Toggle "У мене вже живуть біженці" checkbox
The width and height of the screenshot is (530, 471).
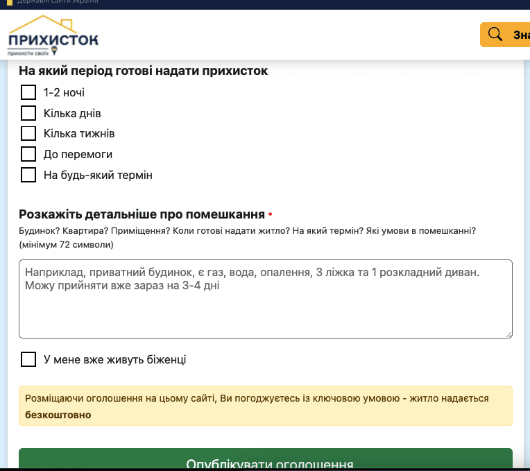[x=28, y=359]
